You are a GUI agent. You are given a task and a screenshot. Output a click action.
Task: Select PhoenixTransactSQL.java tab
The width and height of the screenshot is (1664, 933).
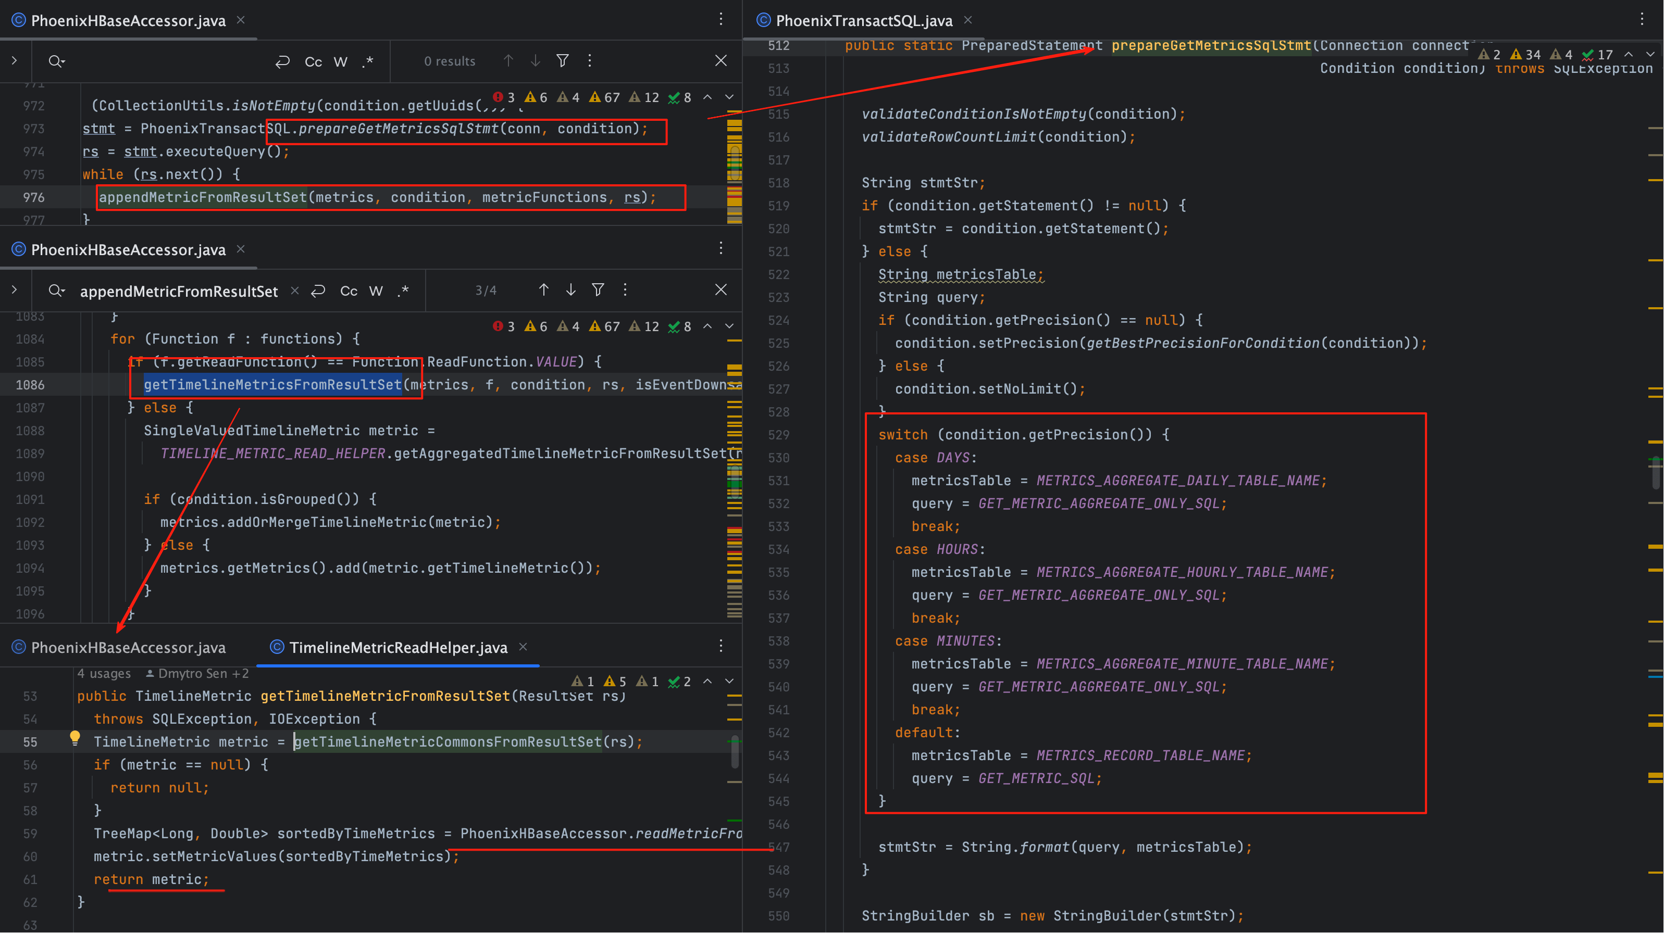864,21
